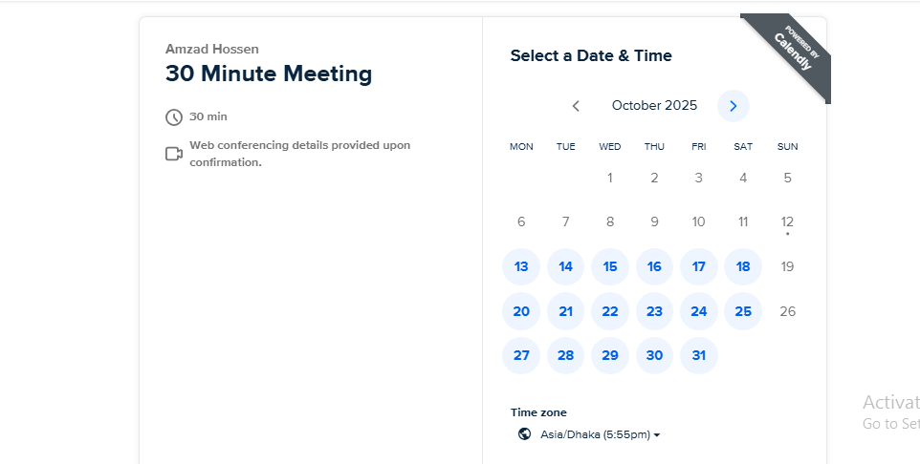Pick October 14 as meeting date
Image resolution: width=920 pixels, height=464 pixels.
coord(565,266)
